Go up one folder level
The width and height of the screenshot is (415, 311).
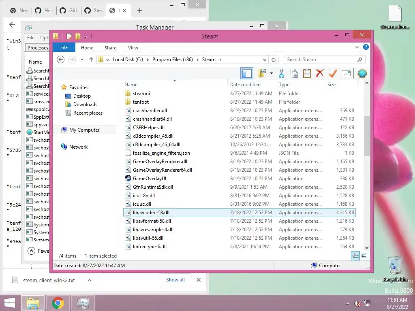pos(91,60)
